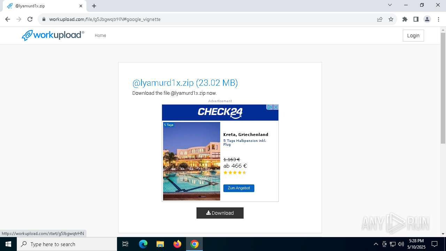Screen dimensions: 446x251
Task: Go back with the browser back arrow
Action: pyautogui.click(x=8, y=19)
